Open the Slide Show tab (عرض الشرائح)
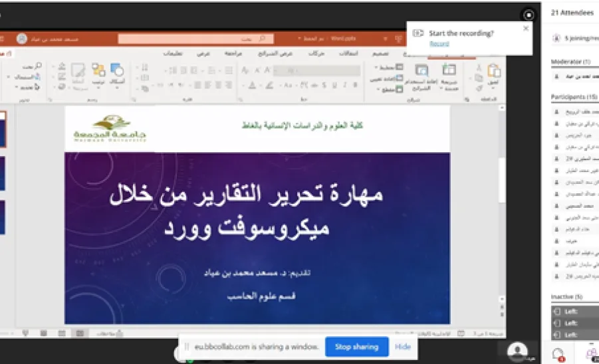 click(x=275, y=53)
